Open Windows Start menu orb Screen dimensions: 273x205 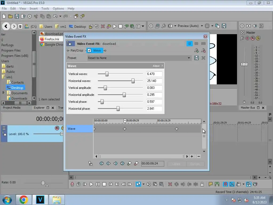[x=7, y=200]
